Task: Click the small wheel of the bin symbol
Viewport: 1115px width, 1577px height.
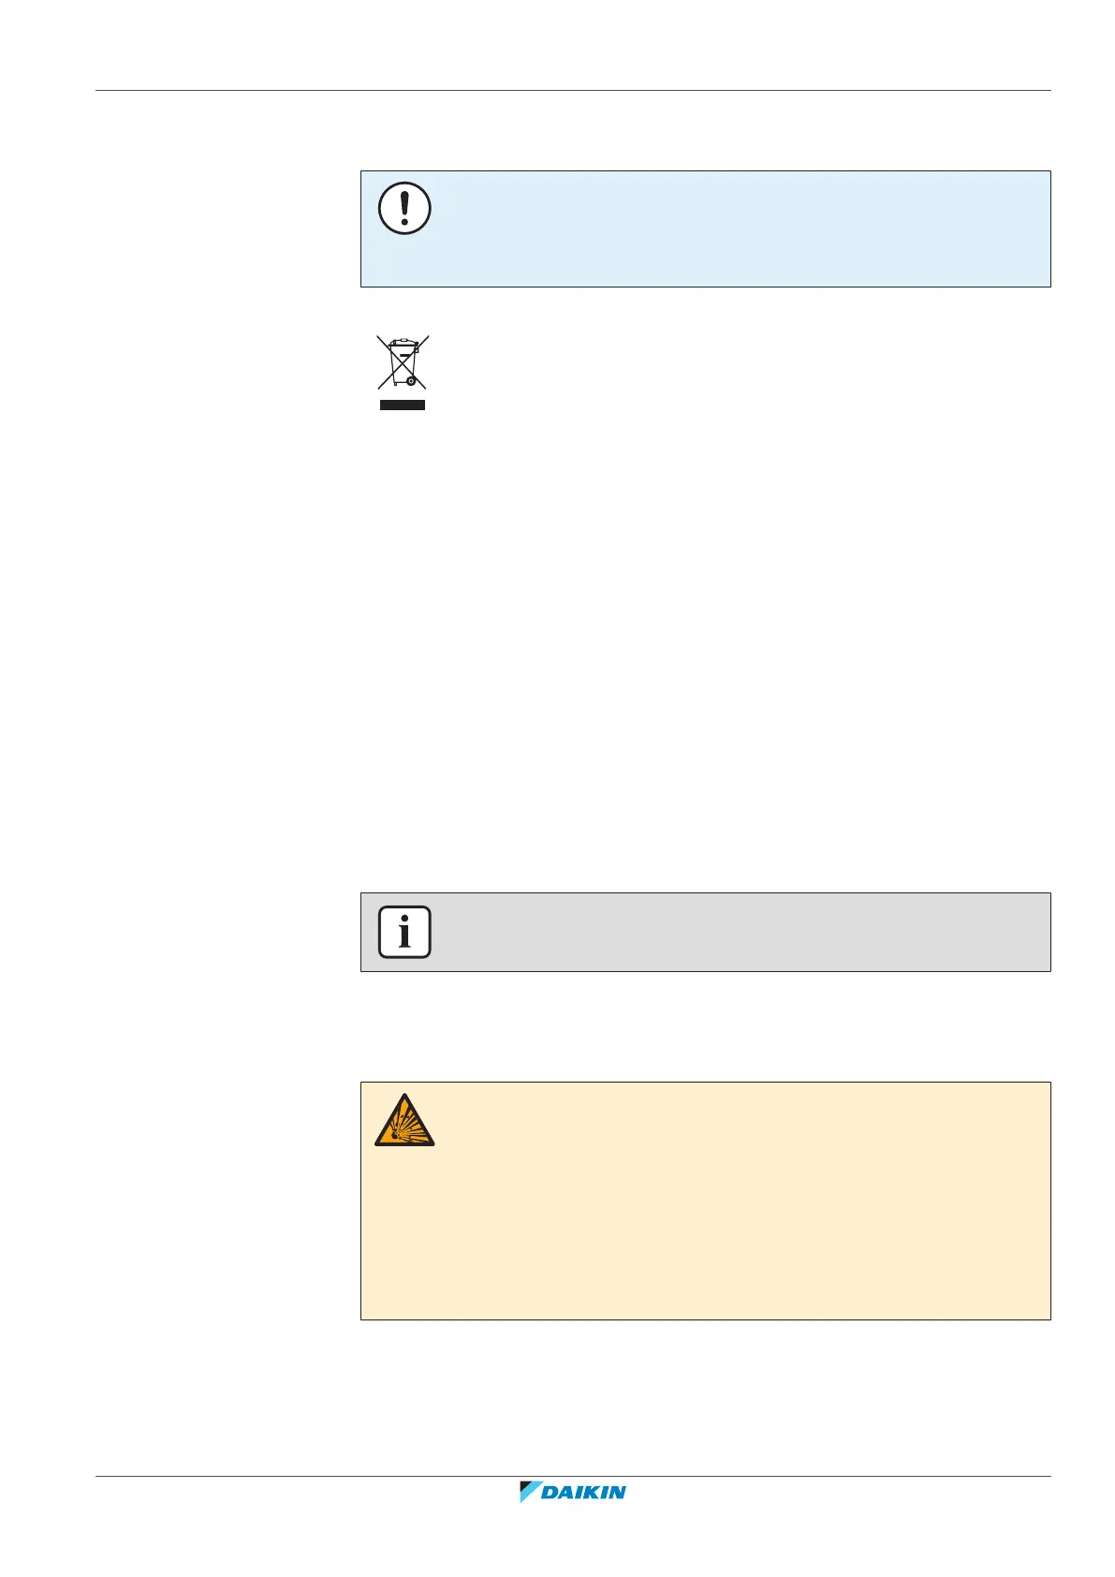Action: point(412,379)
